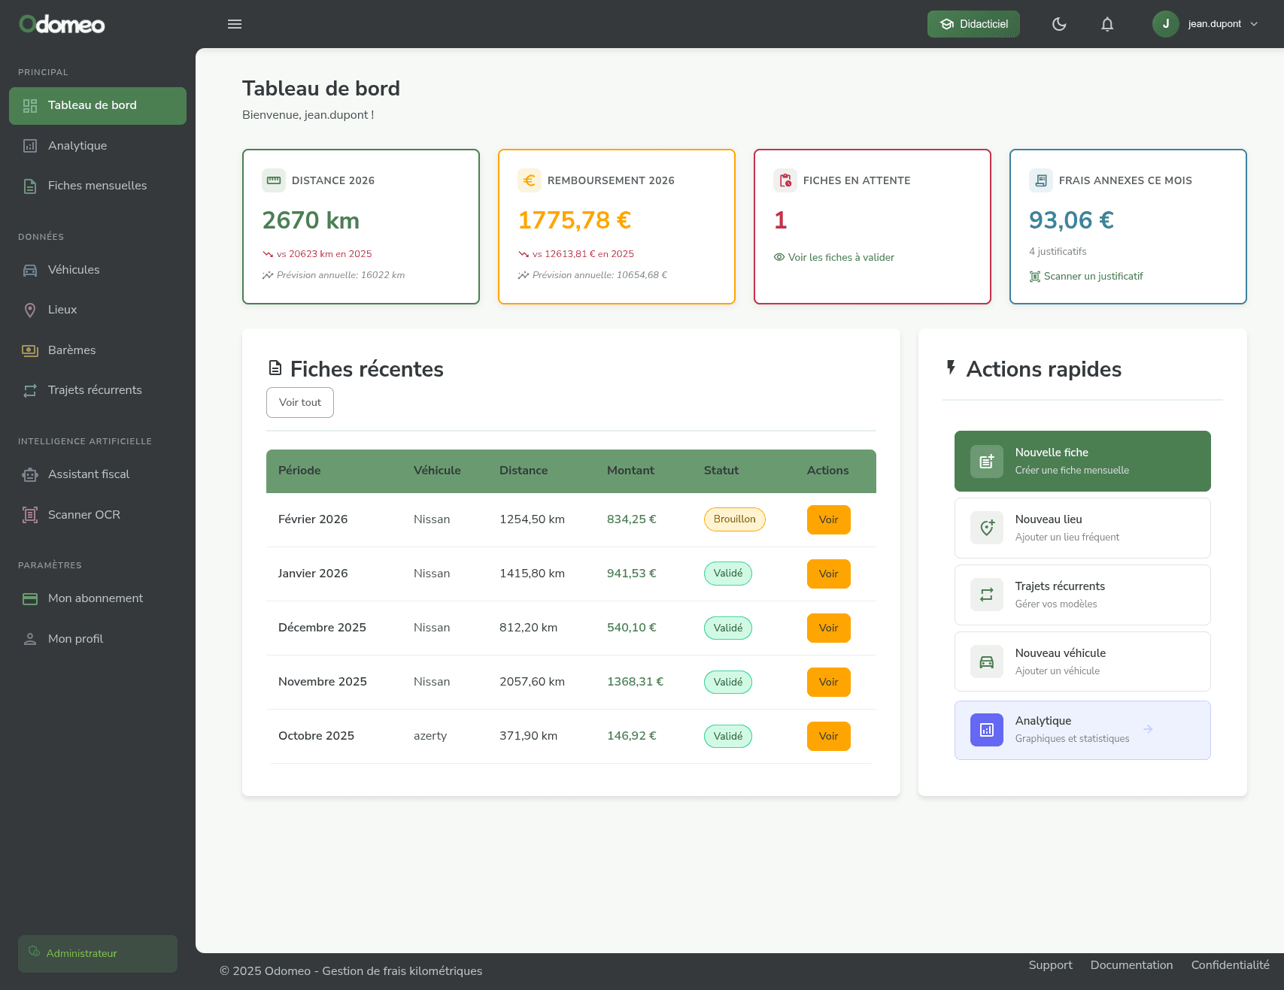Click the Véhicules car icon in the sidebar

click(x=30, y=270)
